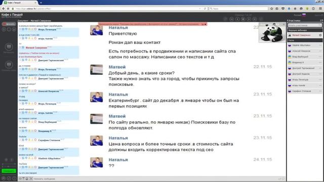The height and width of the screenshot is (182, 324).
Task: Open a new browser tab with plus
Action: 41,3
